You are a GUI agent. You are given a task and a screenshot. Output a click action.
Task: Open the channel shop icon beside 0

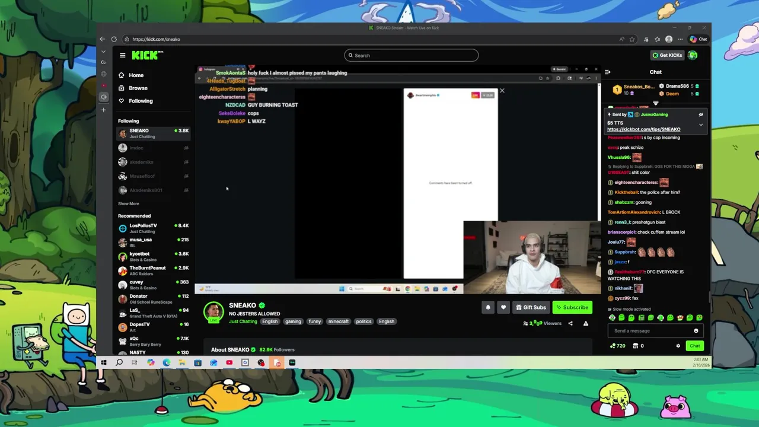coord(636,346)
